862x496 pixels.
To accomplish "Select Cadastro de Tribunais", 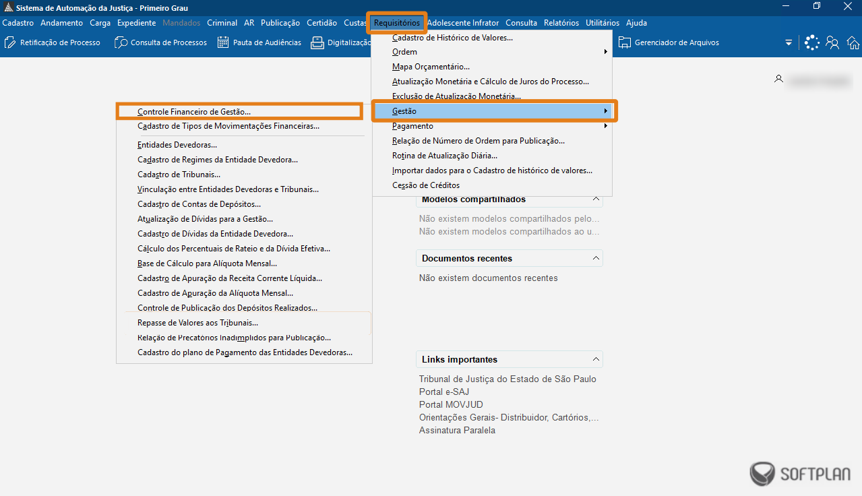I will coord(244,175).
